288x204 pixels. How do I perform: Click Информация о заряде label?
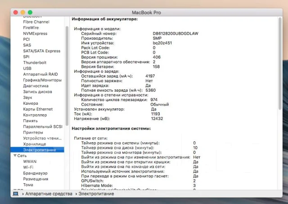(x=97, y=71)
